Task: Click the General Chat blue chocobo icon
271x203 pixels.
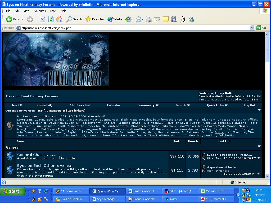Action: pyautogui.click(x=10, y=156)
